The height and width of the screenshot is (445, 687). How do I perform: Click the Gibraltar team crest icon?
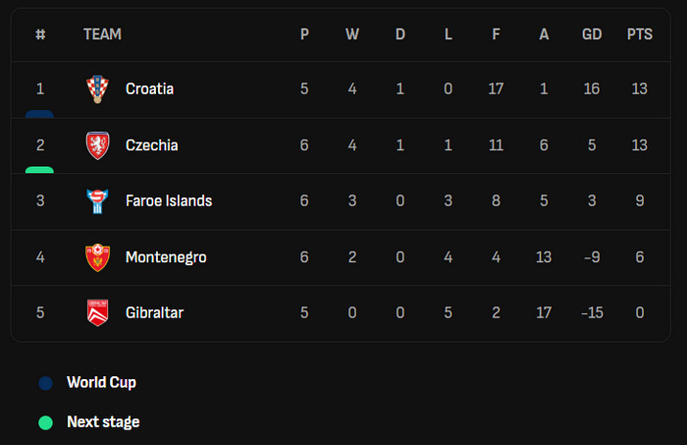(95, 313)
